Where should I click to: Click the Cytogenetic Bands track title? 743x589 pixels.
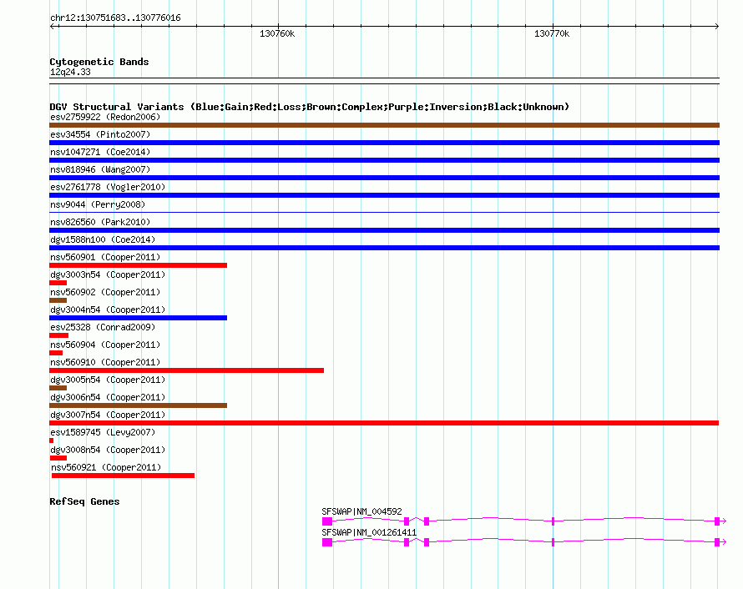99,62
